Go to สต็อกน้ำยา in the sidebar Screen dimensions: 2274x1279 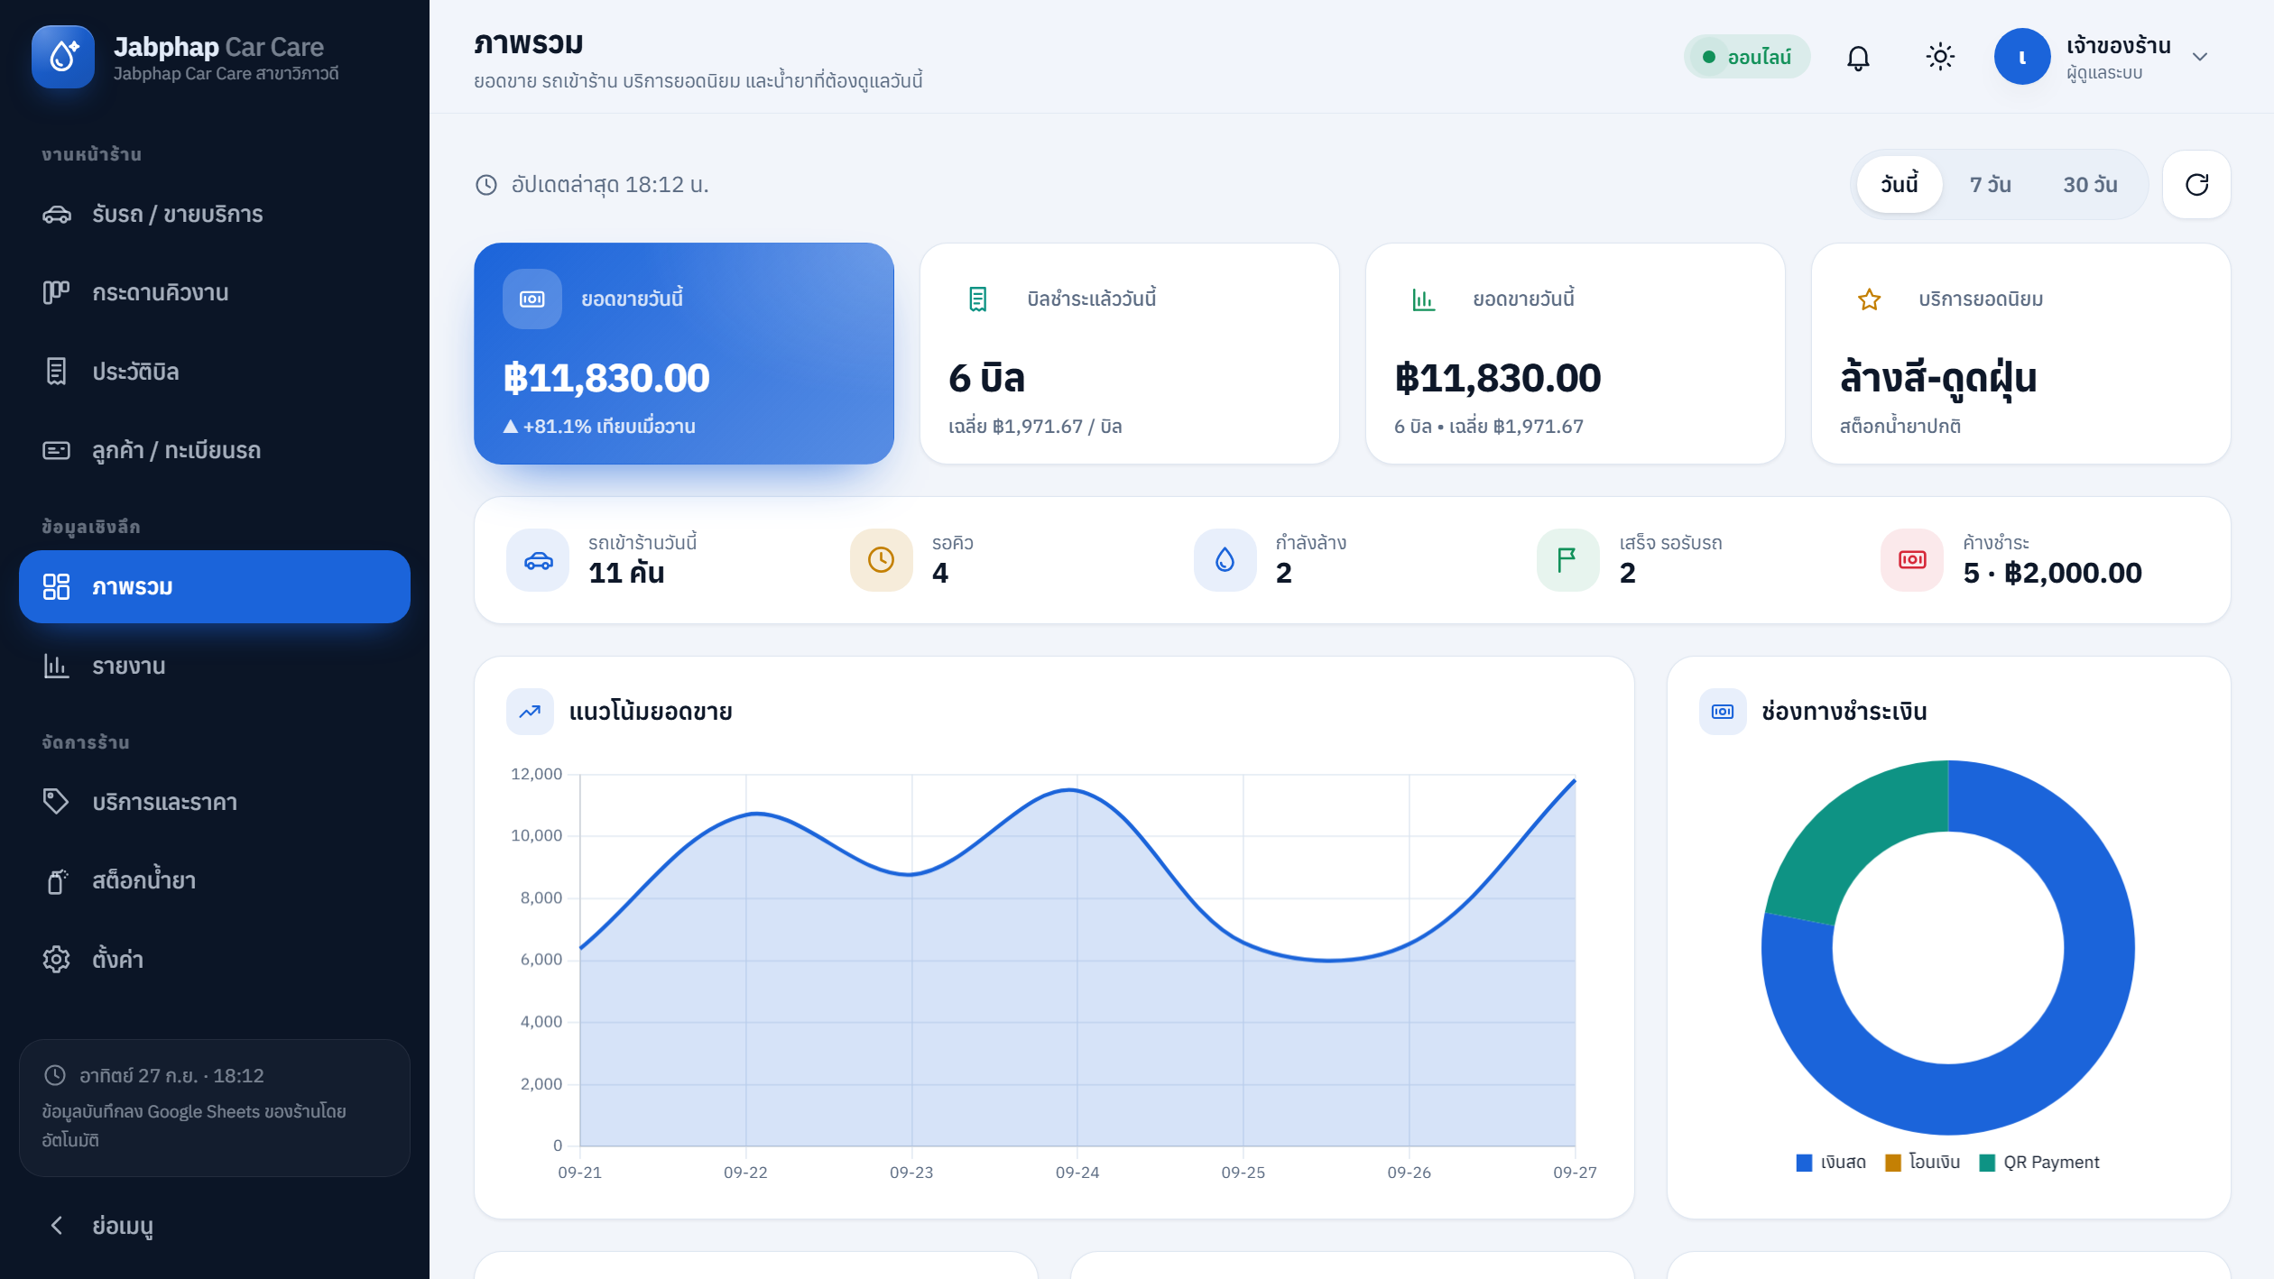coord(214,880)
